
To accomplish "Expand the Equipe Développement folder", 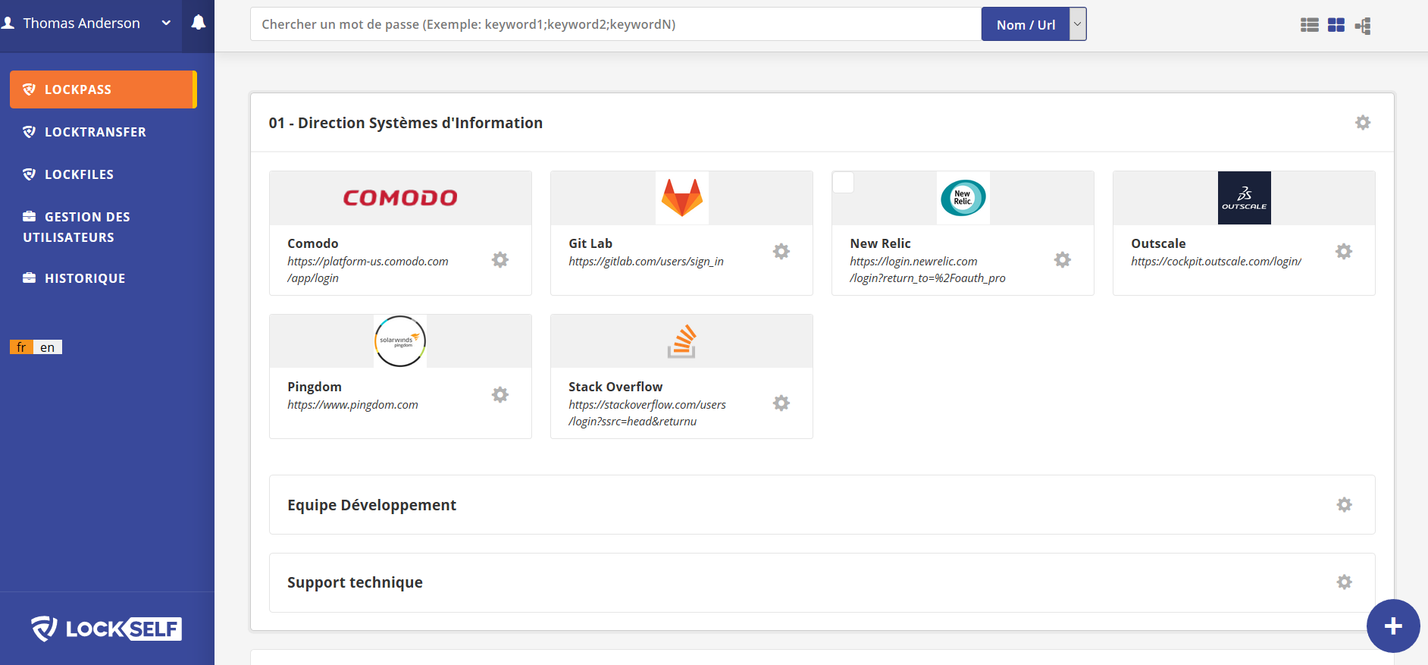I will point(371,505).
